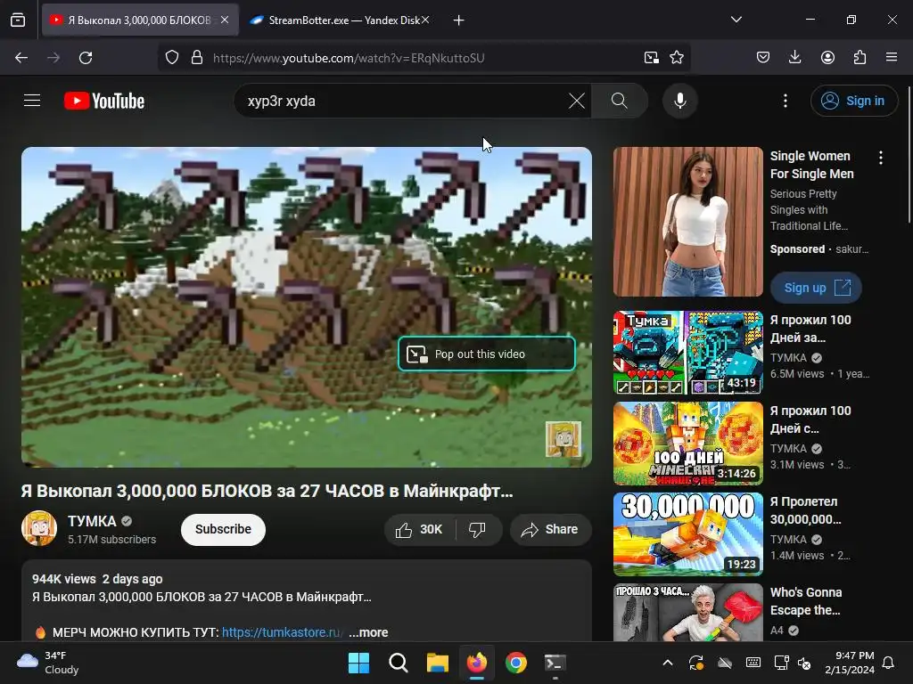Go forward with browser forward arrow
Screen dimensions: 913x684
pyautogui.click(x=53, y=58)
